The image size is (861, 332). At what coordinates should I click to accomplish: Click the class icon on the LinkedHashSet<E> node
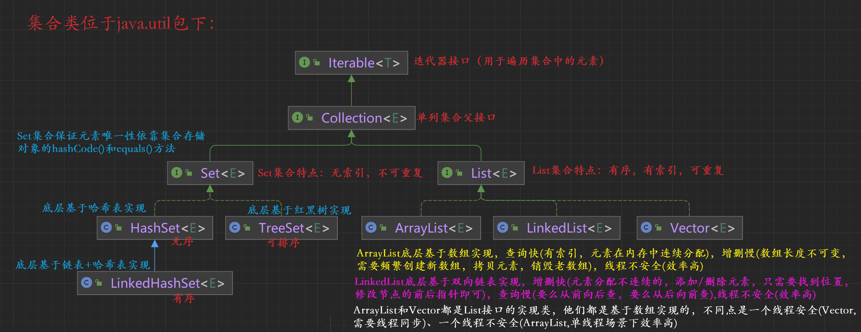click(x=87, y=282)
